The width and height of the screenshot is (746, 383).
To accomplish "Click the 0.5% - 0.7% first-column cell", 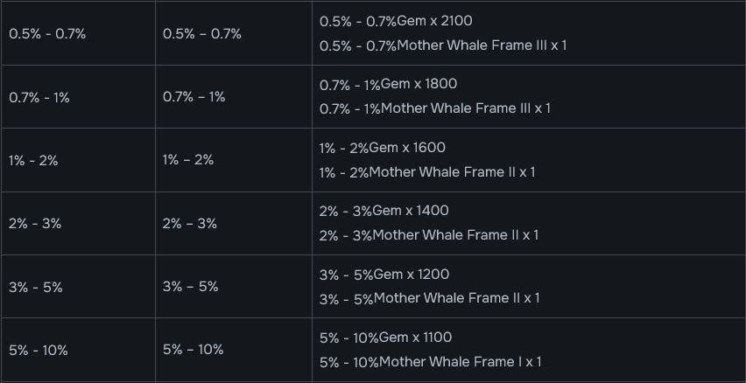I will pyautogui.click(x=78, y=33).
